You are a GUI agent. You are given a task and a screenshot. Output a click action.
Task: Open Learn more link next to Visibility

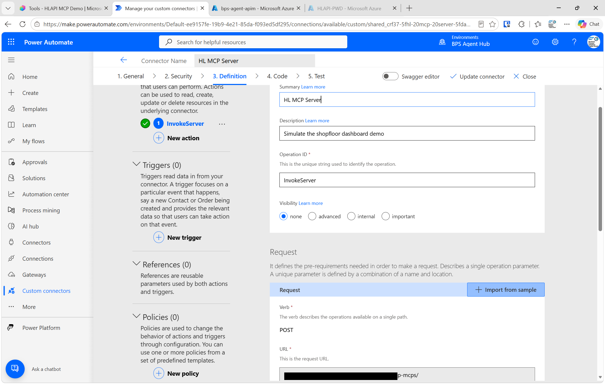point(311,203)
